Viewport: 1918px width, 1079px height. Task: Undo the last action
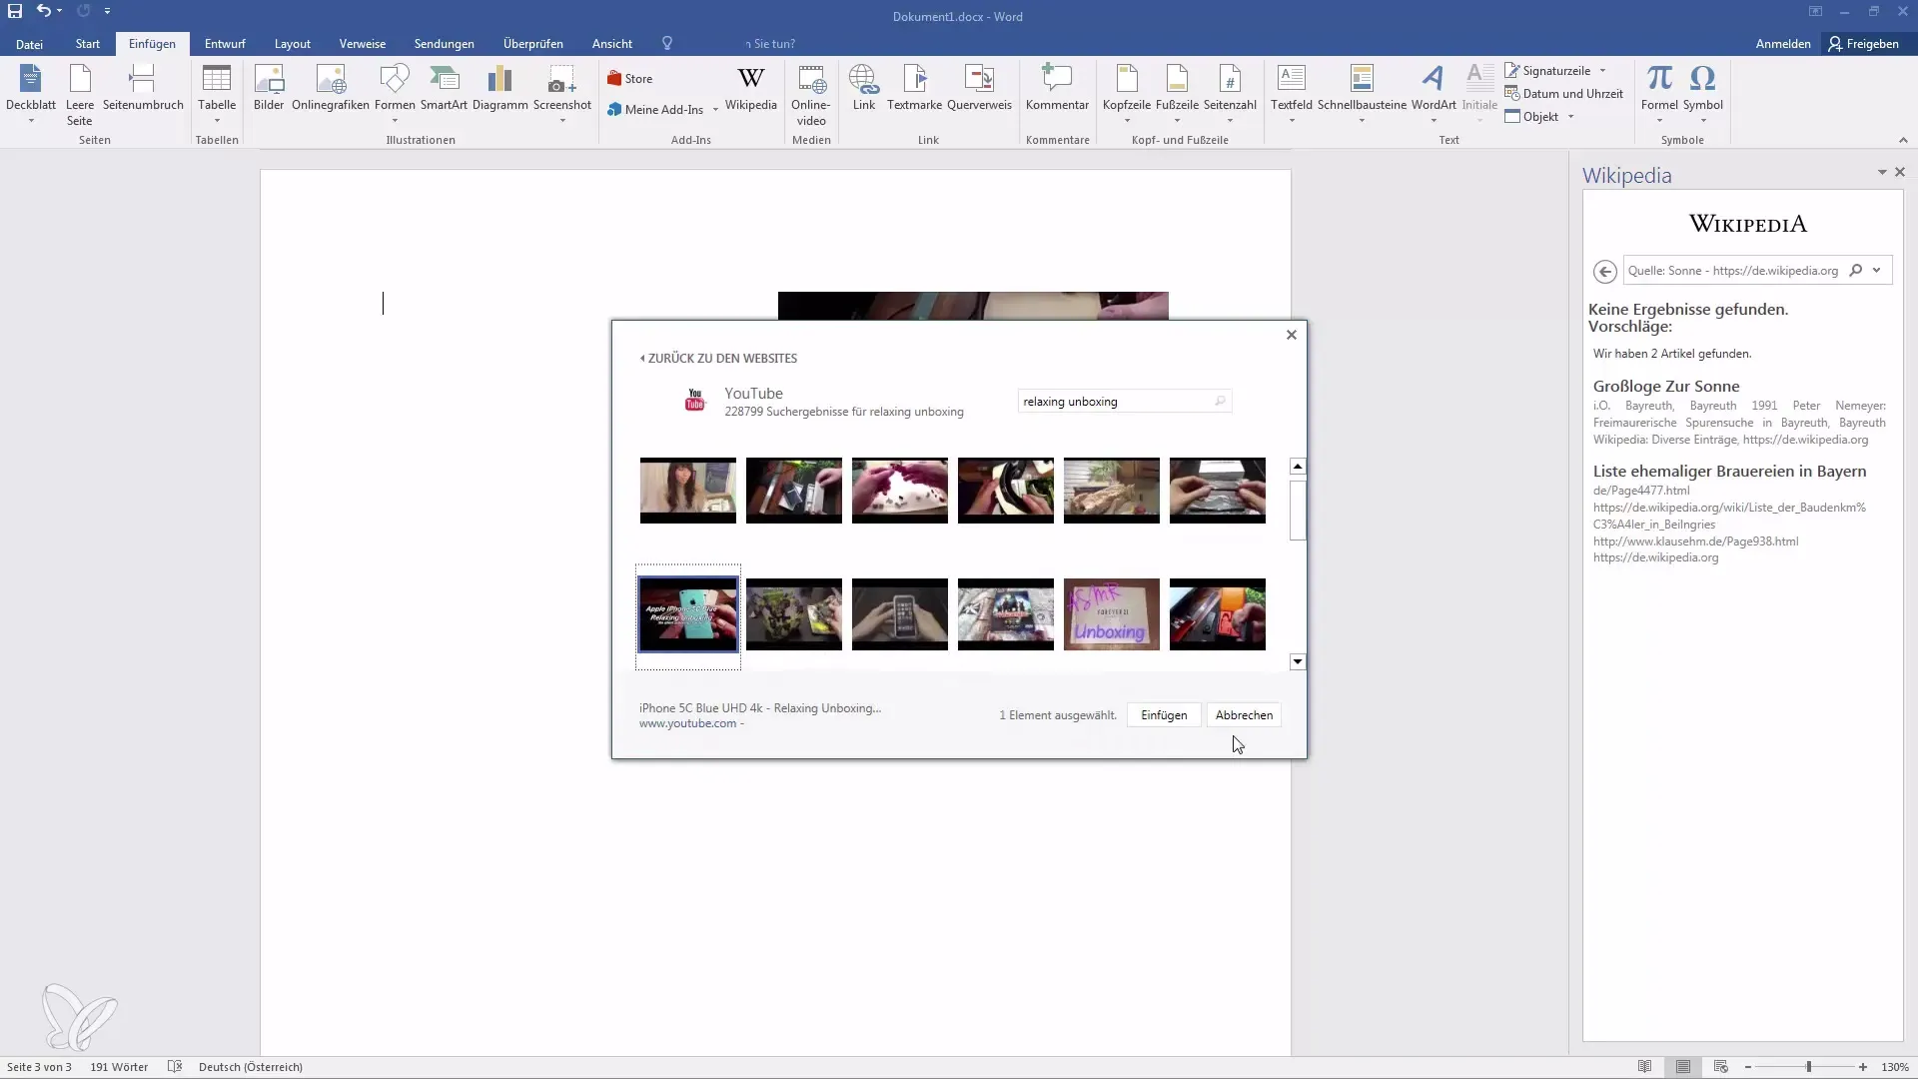click(x=43, y=11)
